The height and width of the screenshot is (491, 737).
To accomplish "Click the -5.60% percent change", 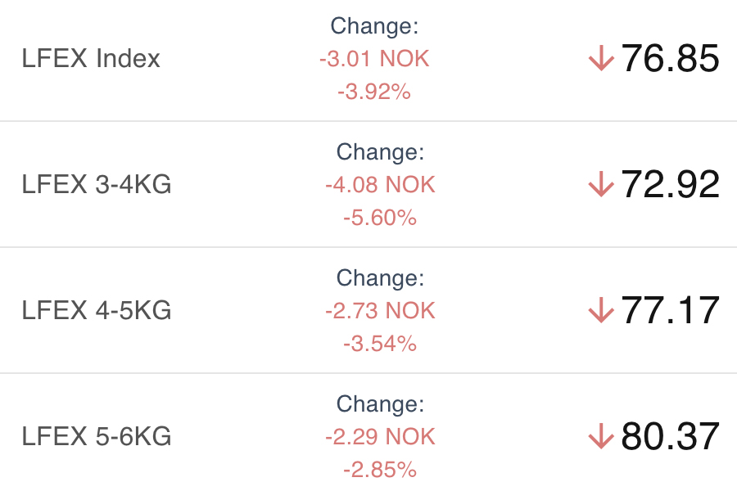I will 380,218.
